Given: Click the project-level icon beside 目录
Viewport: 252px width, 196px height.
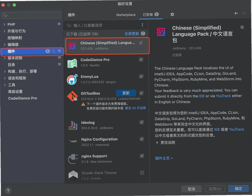Looking at the screenshot, I should tap(59, 64).
